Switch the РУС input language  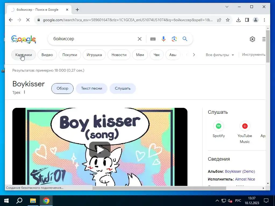coord(238,201)
